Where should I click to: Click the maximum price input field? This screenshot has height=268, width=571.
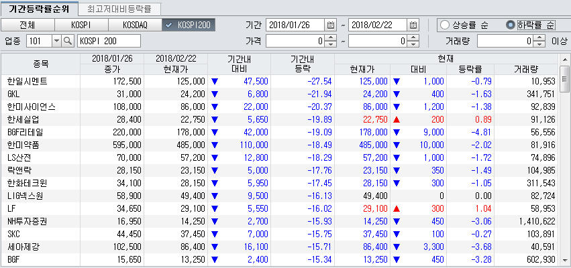tap(378, 41)
